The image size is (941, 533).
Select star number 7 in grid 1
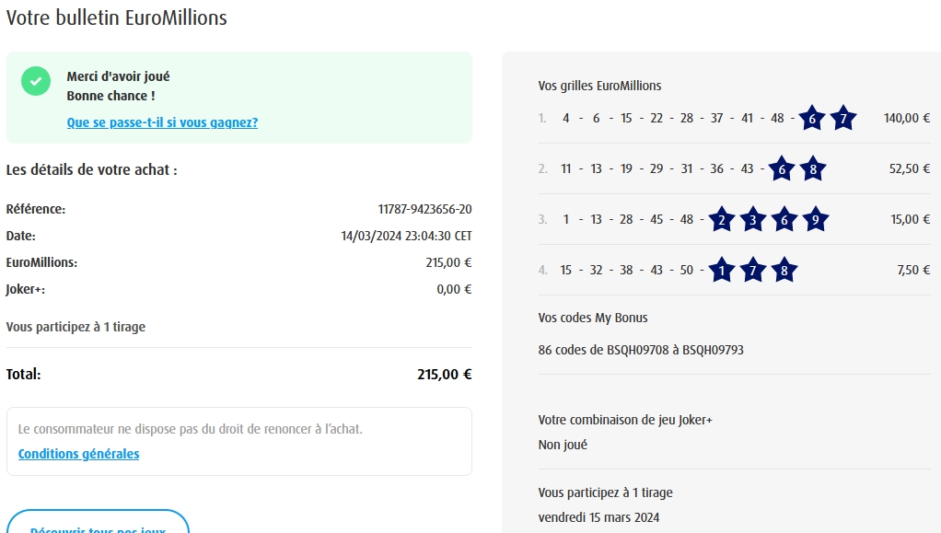[843, 119]
